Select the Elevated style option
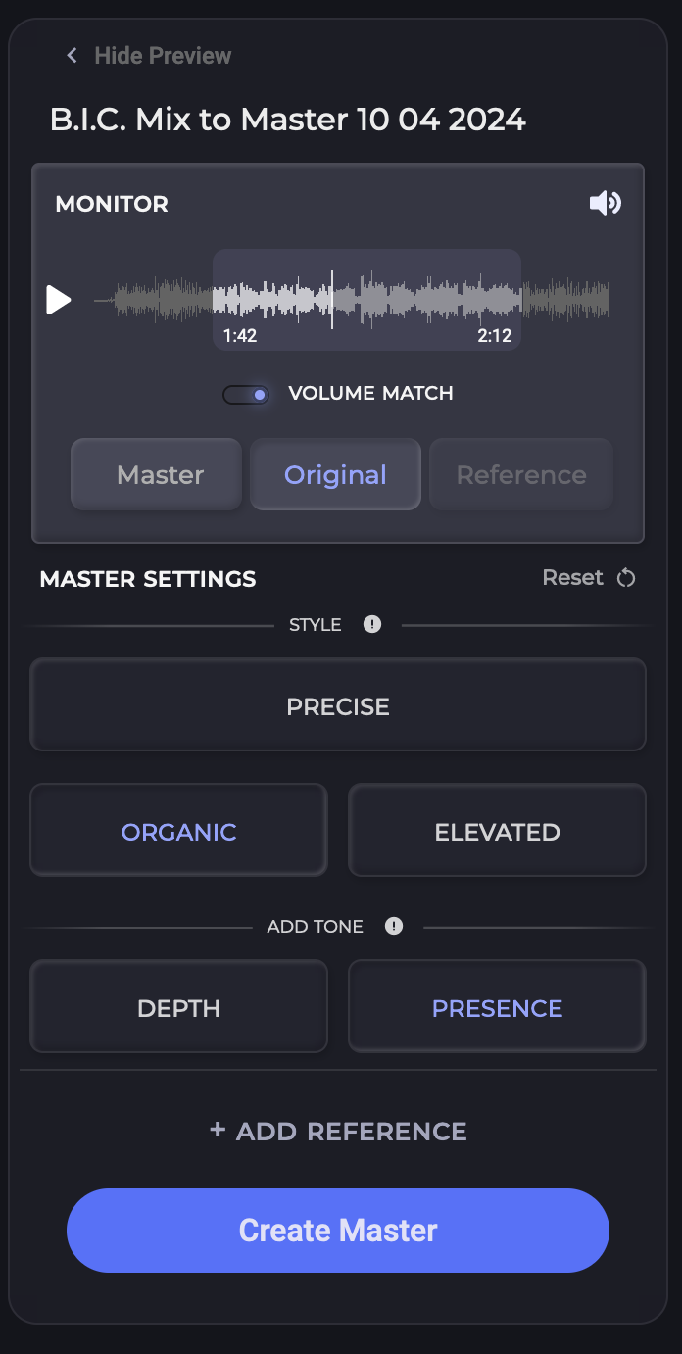 [497, 830]
